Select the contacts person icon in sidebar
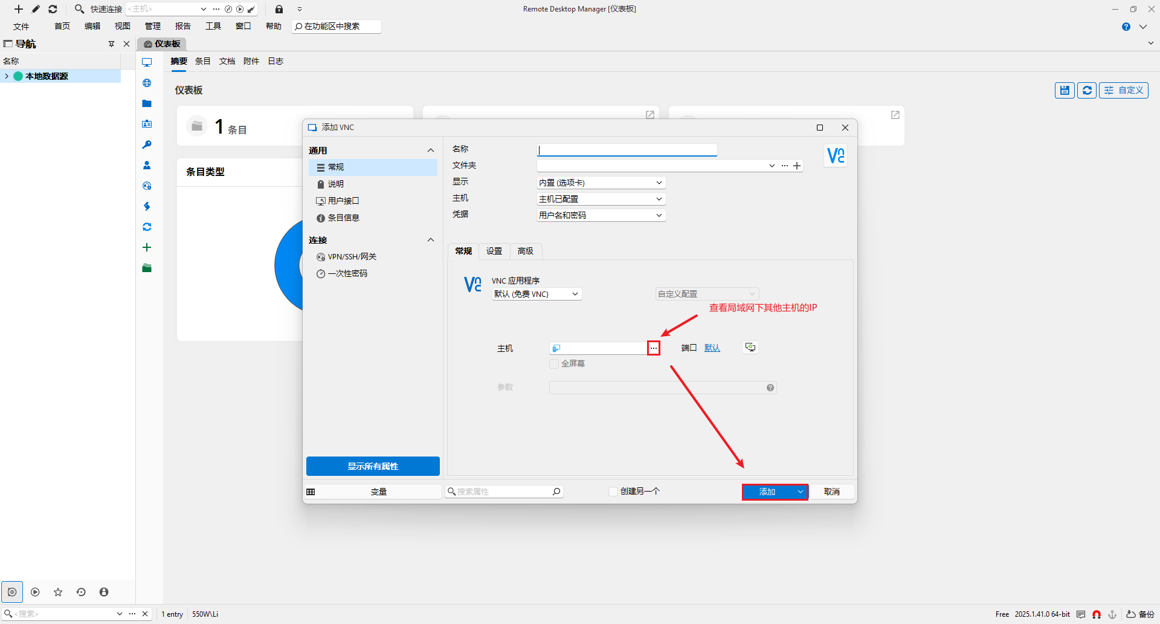This screenshot has width=1160, height=624. coord(147,165)
